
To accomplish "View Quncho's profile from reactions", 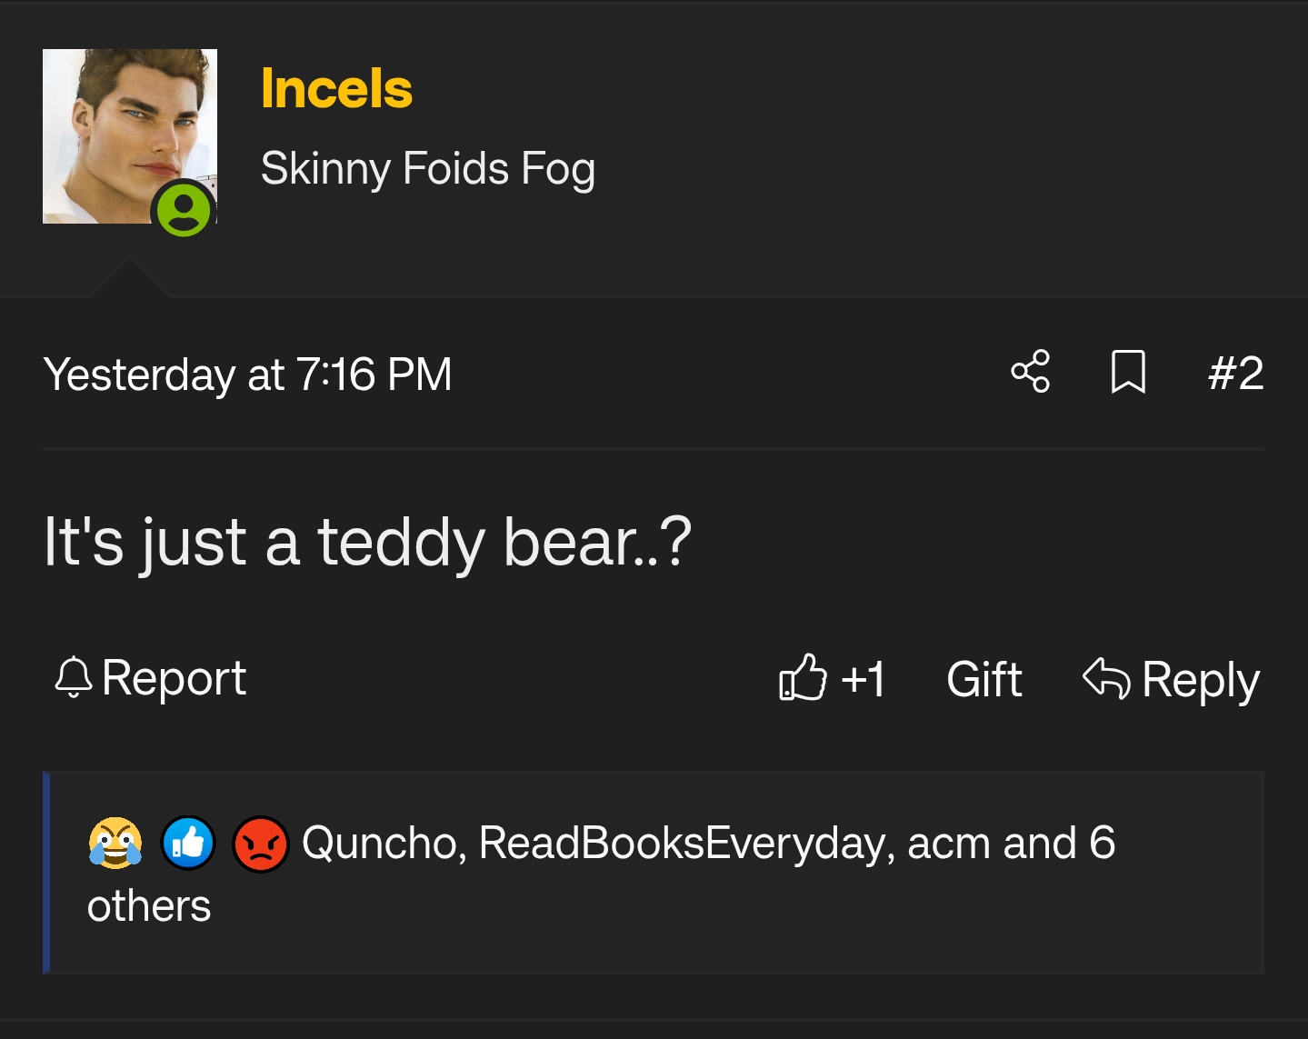I will [382, 844].
